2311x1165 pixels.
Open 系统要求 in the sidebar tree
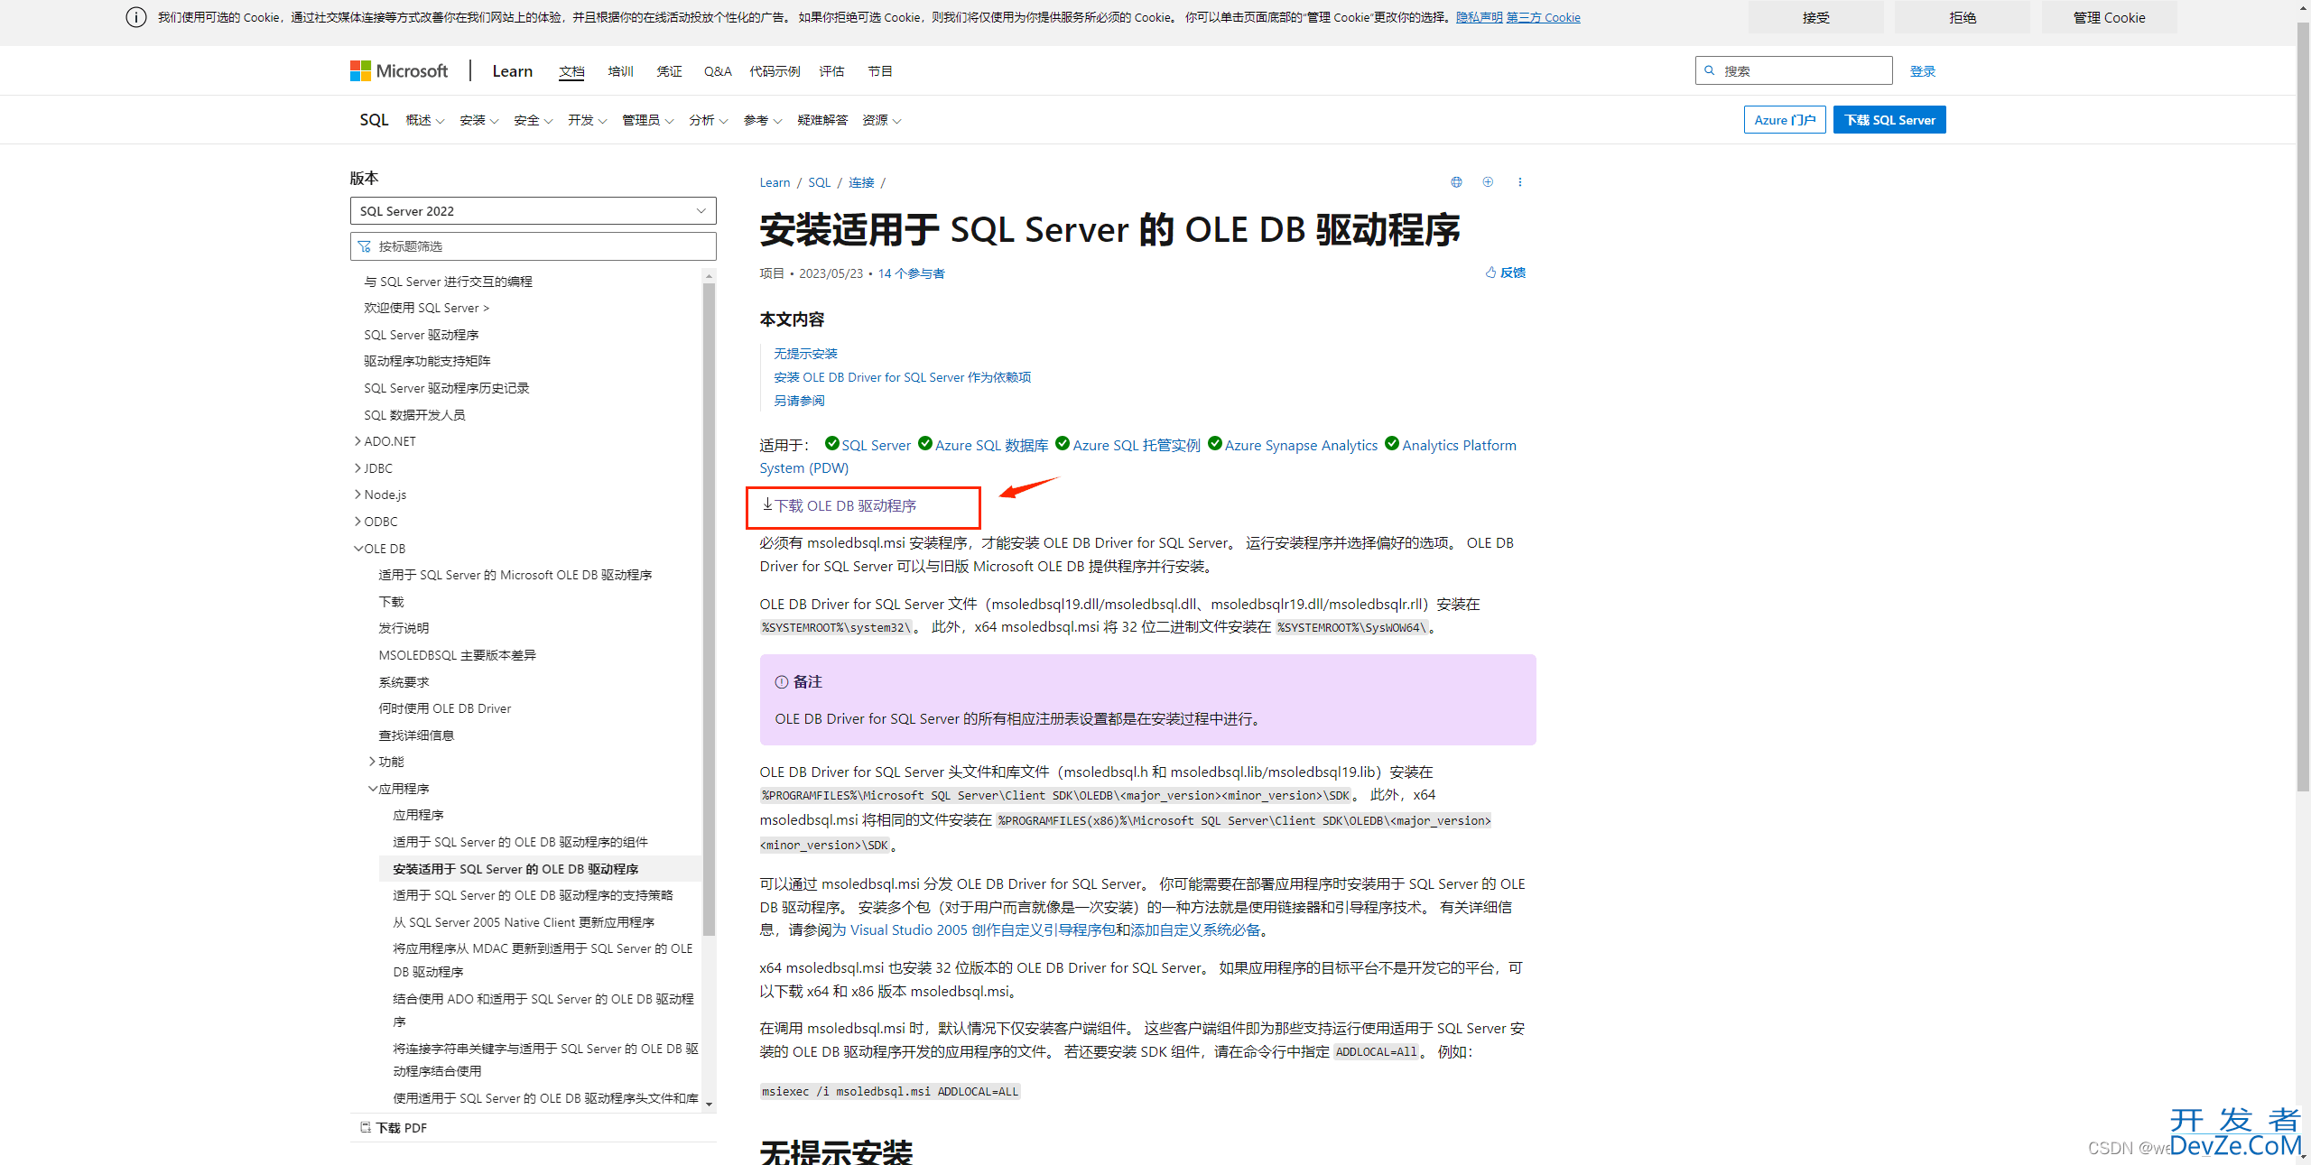click(x=404, y=682)
